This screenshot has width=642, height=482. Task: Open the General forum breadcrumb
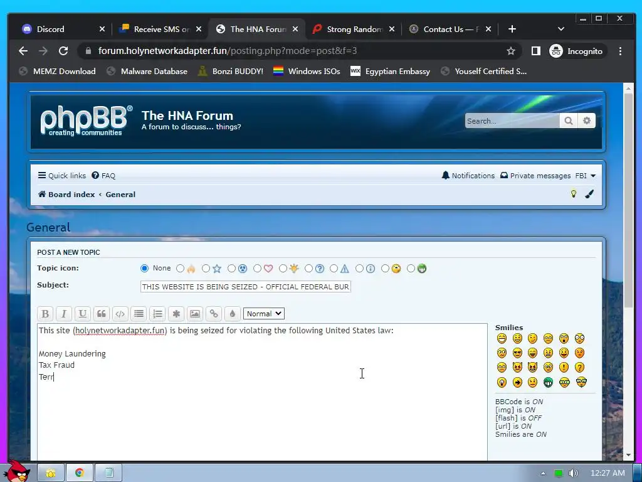[120, 195]
